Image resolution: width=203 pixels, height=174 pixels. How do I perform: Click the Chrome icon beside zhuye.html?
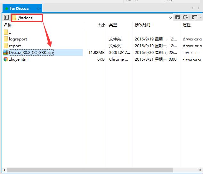[6, 59]
